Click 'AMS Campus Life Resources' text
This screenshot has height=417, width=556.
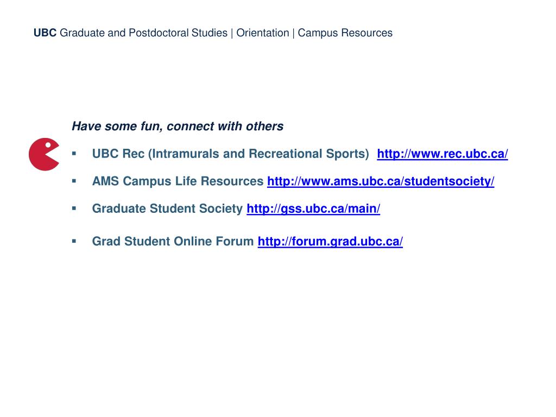point(178,181)
